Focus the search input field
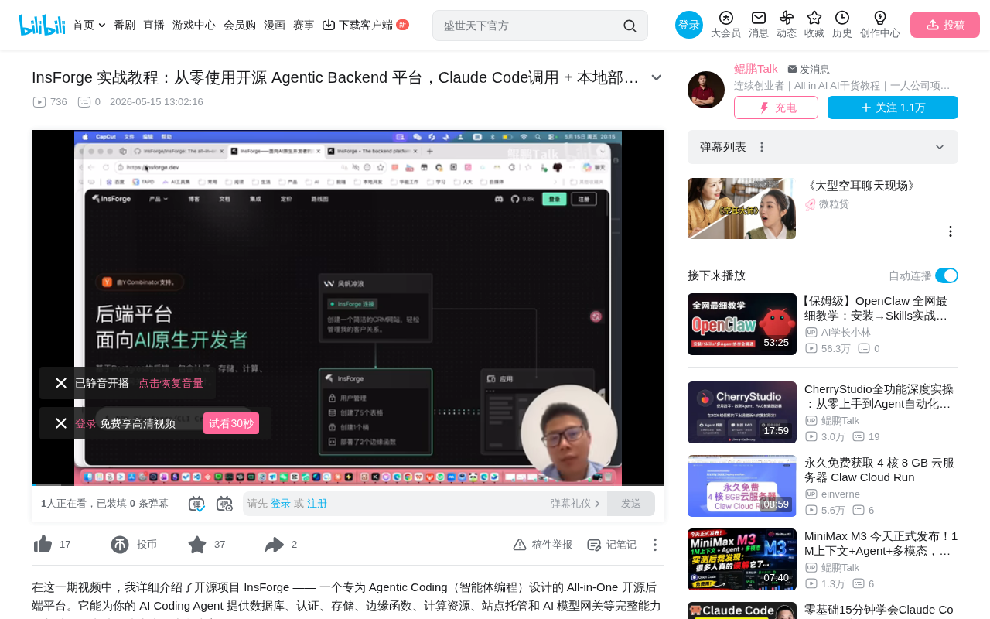 point(530,26)
